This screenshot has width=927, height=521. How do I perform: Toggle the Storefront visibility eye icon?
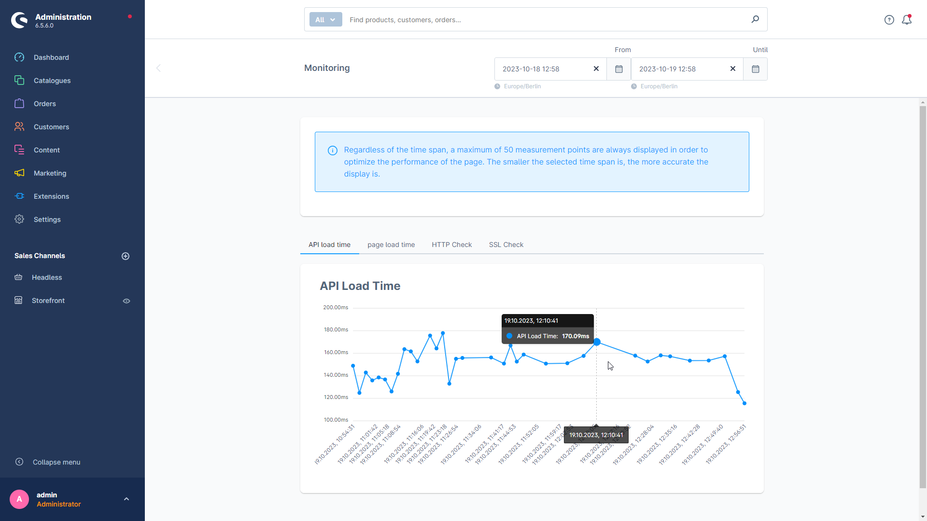[x=126, y=300]
